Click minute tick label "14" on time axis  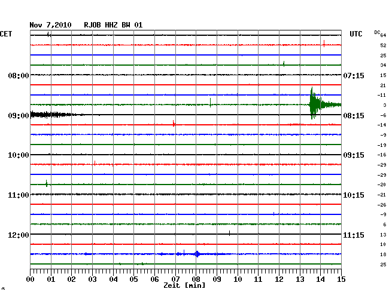(x=321, y=279)
